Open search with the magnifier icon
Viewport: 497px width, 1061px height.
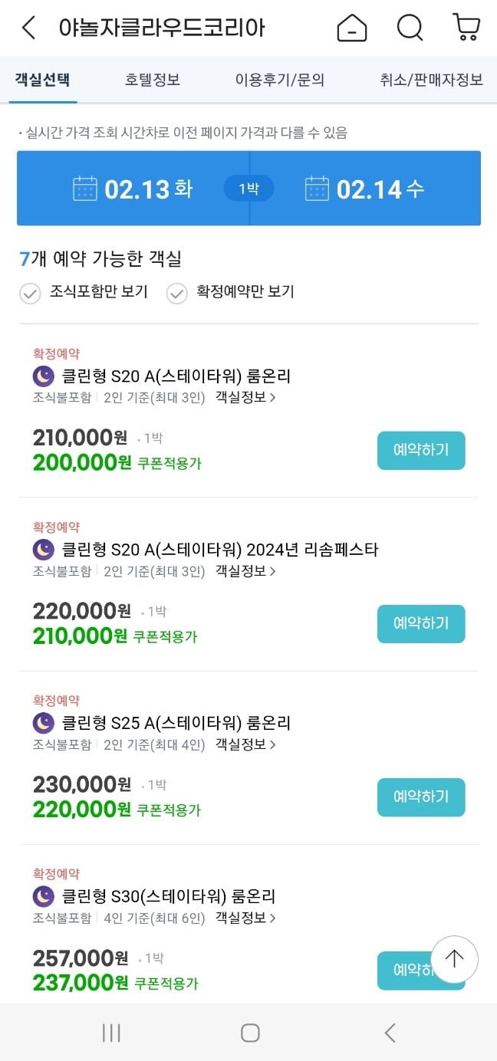[410, 28]
